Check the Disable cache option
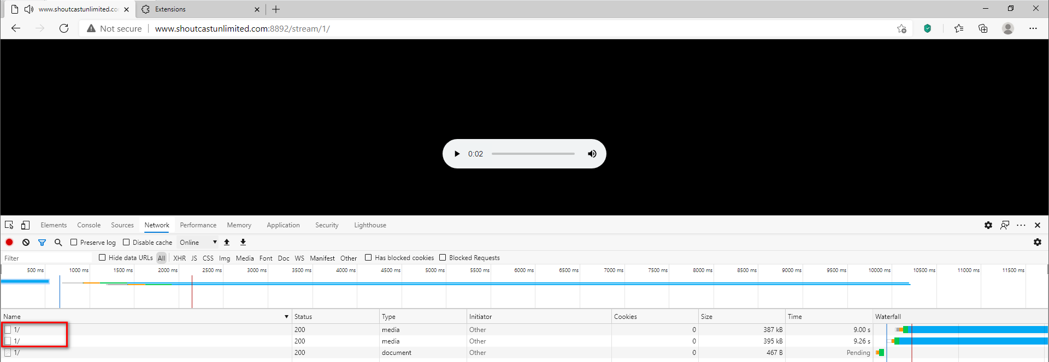This screenshot has height=362, width=1049. coord(126,242)
